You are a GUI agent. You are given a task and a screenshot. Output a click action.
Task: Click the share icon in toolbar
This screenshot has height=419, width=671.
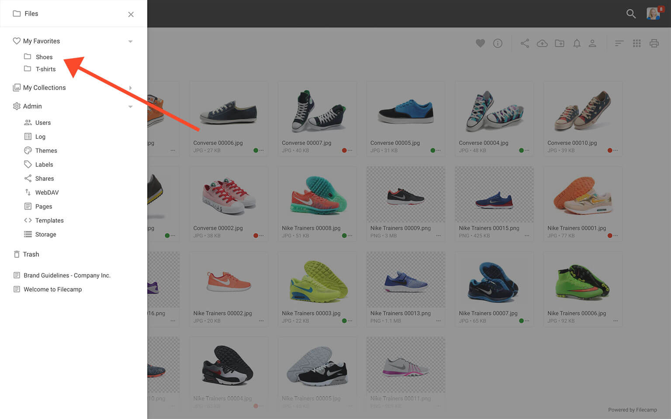[x=525, y=43]
